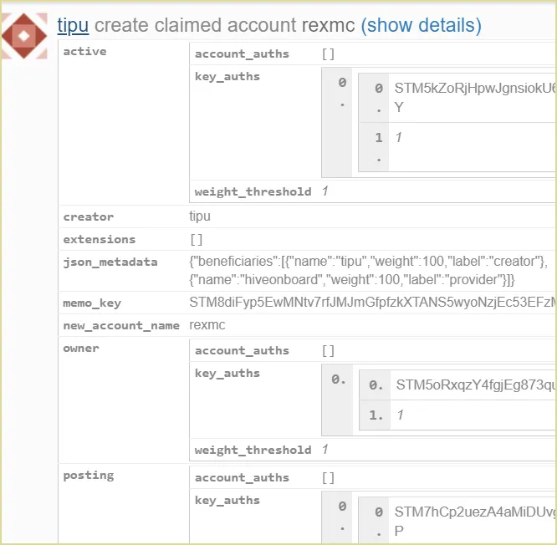Screen dimensions: 557x545
Task: Select the 'json_metadata' field label
Action: click(x=110, y=262)
